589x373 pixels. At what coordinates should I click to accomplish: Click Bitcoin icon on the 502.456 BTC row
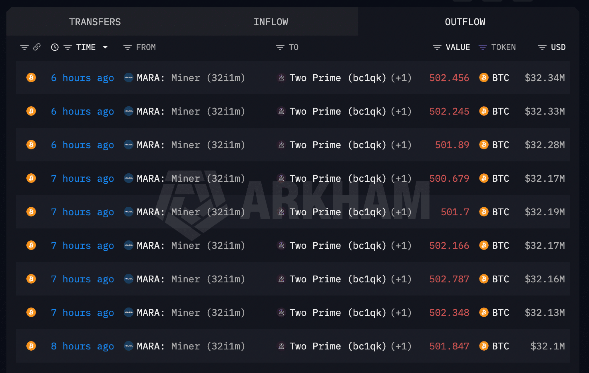click(31, 77)
